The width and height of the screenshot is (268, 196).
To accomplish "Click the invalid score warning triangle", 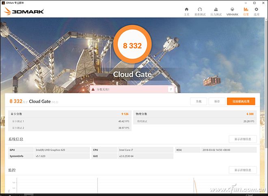I will [93, 89].
